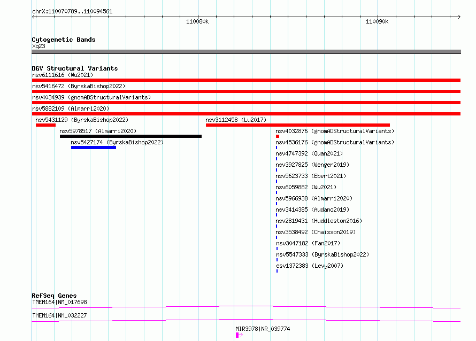The height and width of the screenshot is (341, 476).
Task: Open nsv4536176 (gnomADStructuralVariants) label
Action: [x=335, y=142]
